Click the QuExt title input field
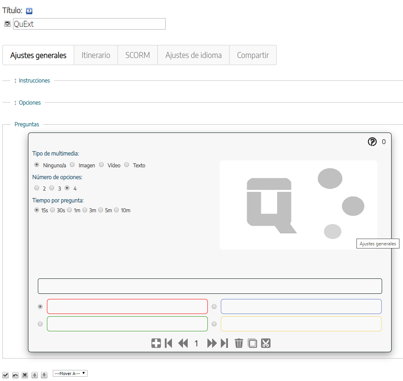The height and width of the screenshot is (381, 403). [89, 24]
